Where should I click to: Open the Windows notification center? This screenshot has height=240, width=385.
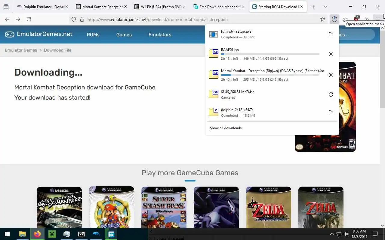click(375, 234)
